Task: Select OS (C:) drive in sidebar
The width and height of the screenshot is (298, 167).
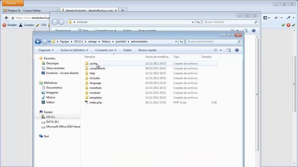Action: (50, 117)
